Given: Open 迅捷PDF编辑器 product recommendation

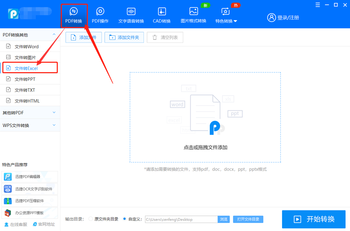Looking at the screenshot, I should coord(30,177).
